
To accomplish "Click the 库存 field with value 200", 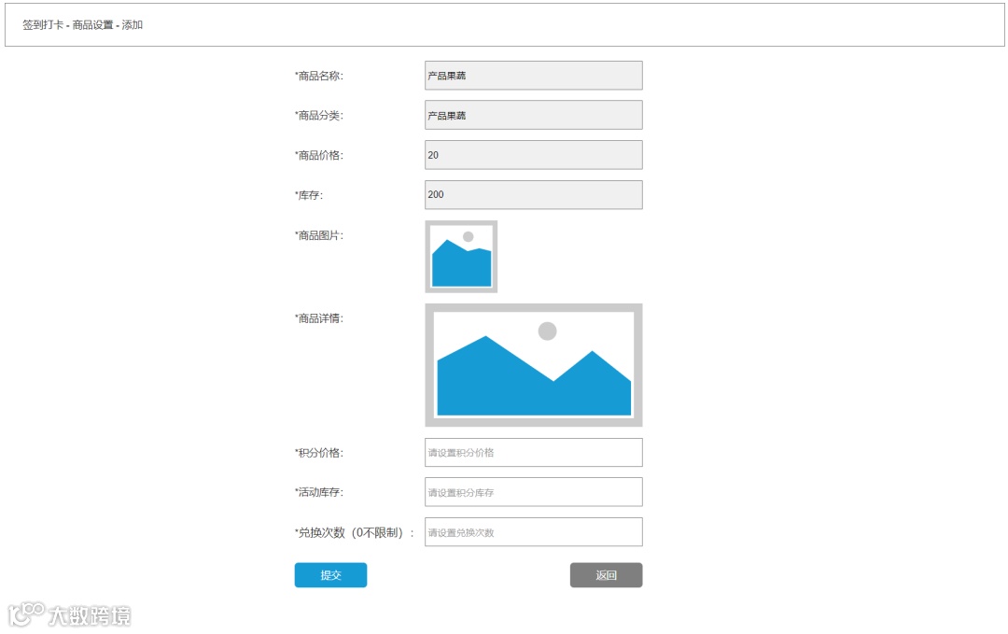I will [x=533, y=194].
